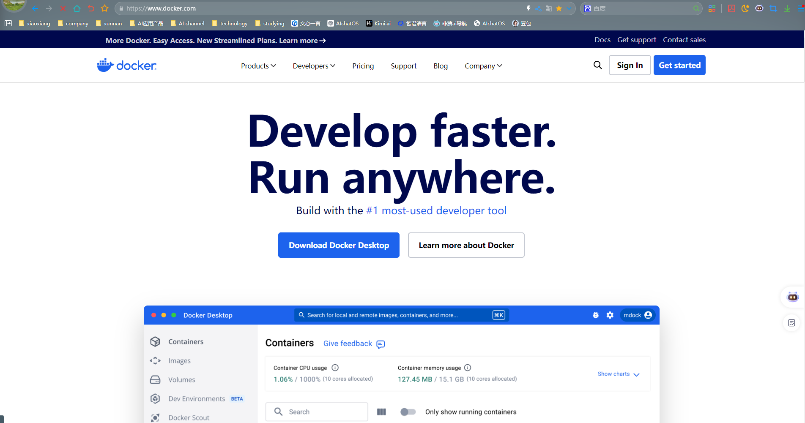Click the Learn more banner link

coord(302,41)
